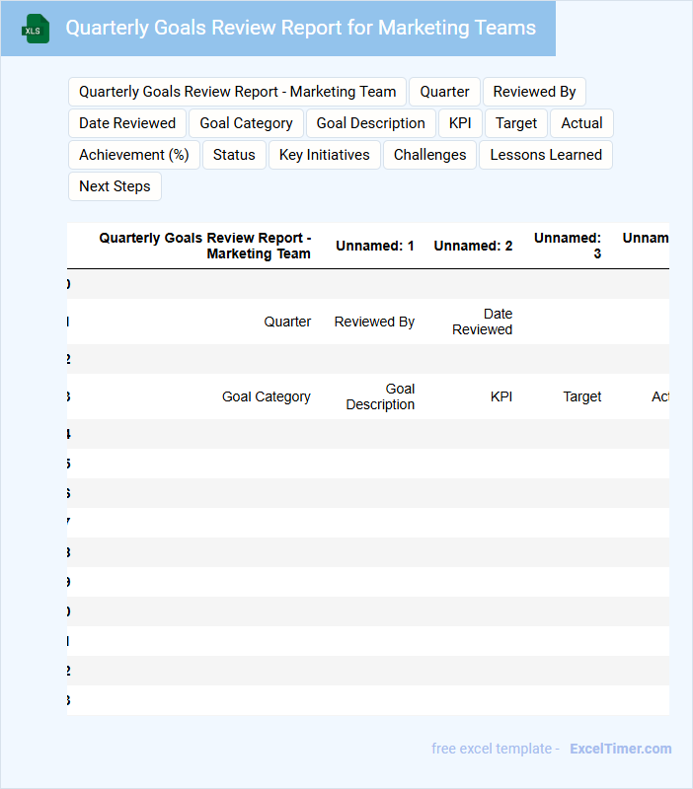Click the Reviewed By tag
Image resolution: width=693 pixels, height=789 pixels.
pyautogui.click(x=534, y=92)
